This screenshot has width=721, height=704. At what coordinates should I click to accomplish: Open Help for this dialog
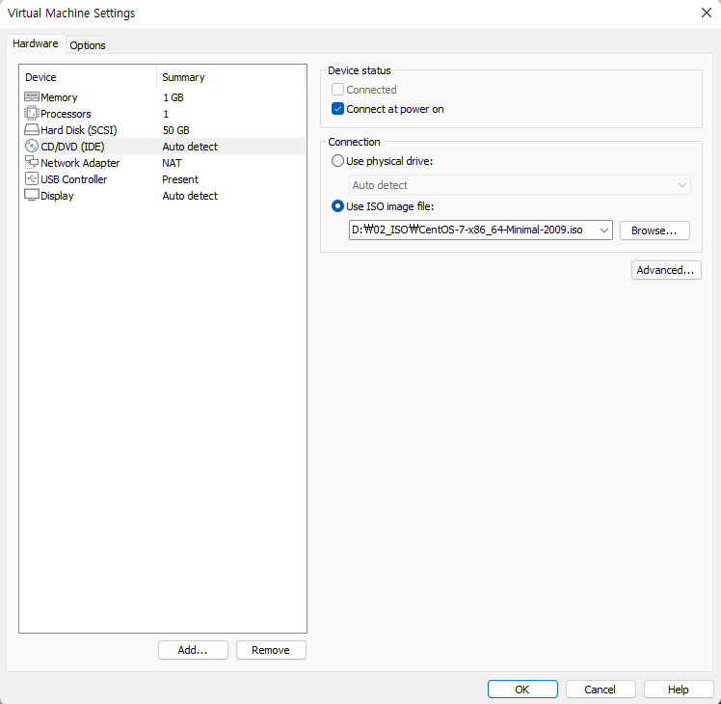click(679, 690)
